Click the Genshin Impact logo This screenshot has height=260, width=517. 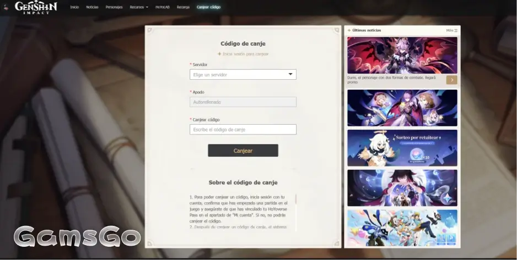click(36, 7)
